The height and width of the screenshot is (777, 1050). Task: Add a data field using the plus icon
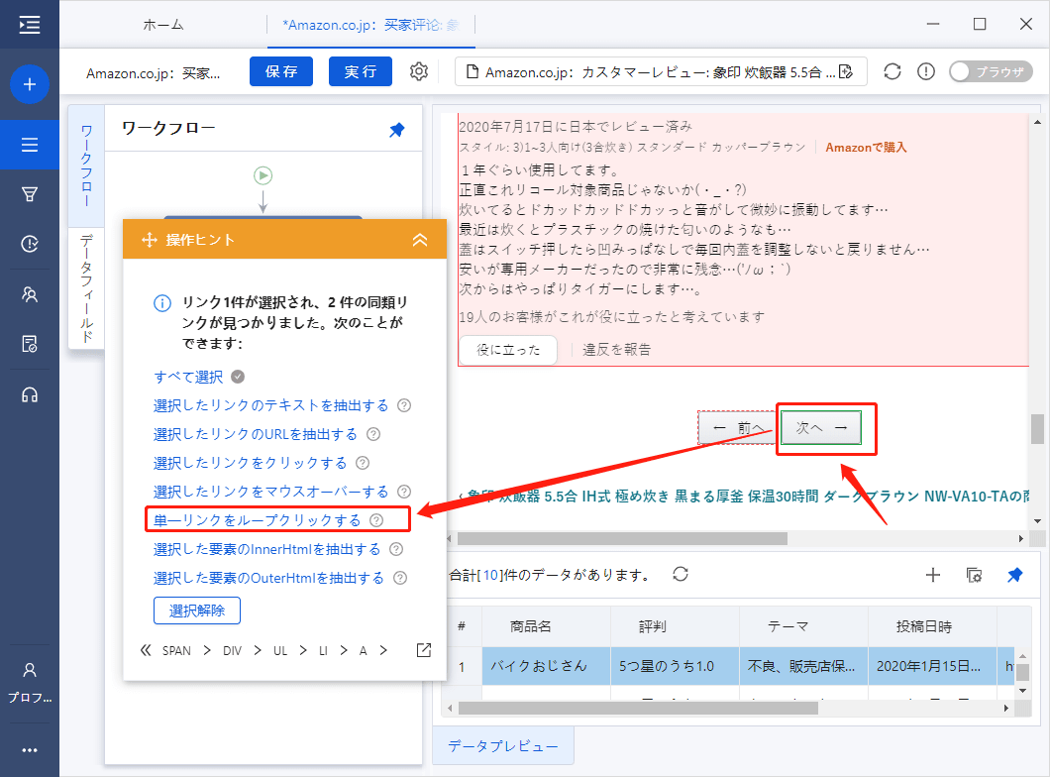click(x=932, y=574)
